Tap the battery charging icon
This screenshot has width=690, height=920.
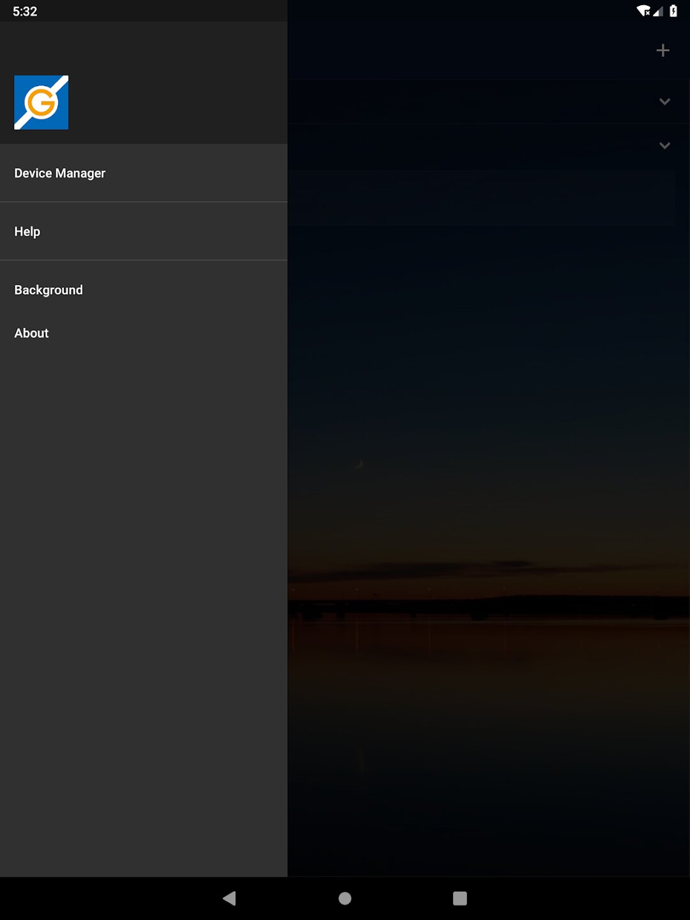(x=673, y=11)
